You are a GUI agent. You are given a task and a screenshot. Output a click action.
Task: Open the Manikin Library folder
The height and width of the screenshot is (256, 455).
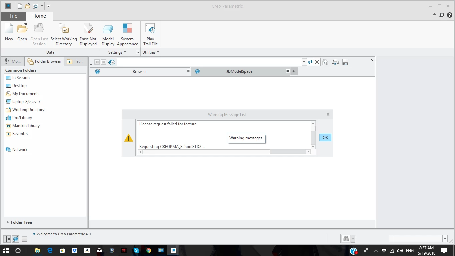point(23,126)
